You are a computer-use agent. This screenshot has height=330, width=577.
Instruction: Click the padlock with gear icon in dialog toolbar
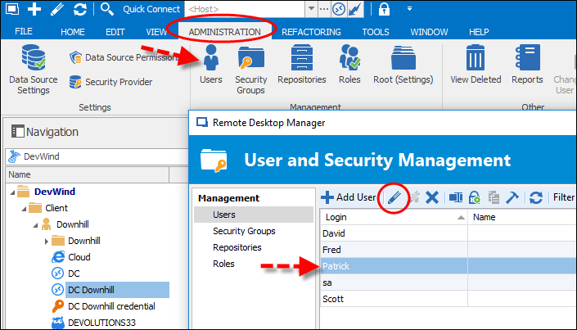pos(475,197)
